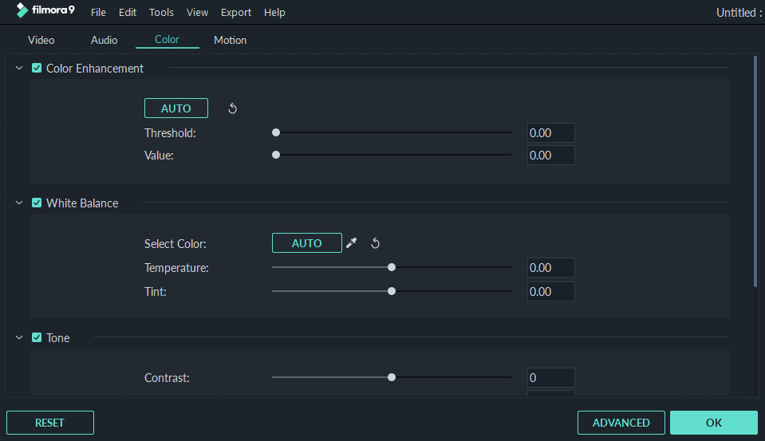Disable the Color Enhancement checkbox
This screenshot has width=765, height=441.
point(37,68)
